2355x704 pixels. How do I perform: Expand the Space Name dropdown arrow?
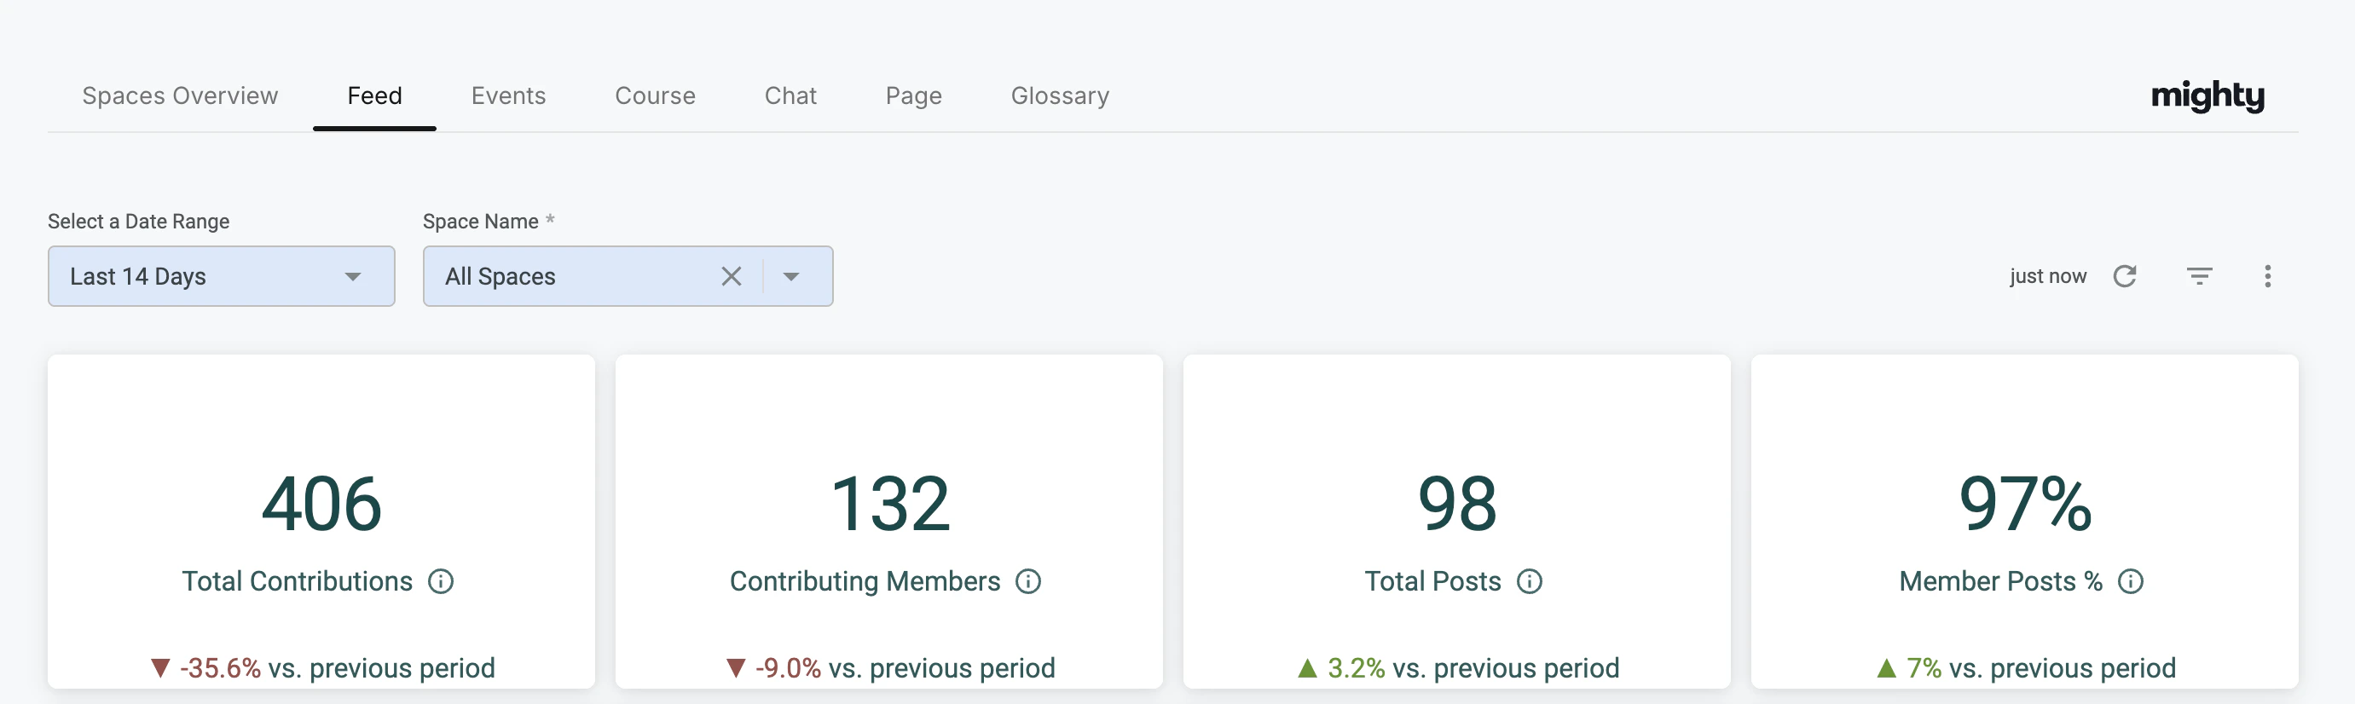[792, 276]
